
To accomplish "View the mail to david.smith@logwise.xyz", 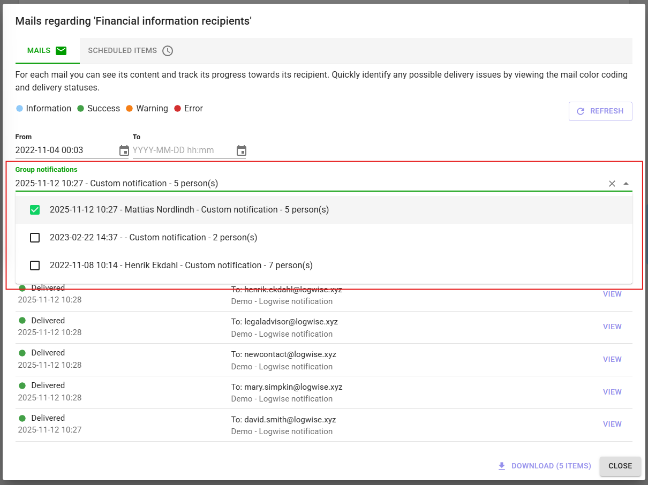I will tap(612, 424).
